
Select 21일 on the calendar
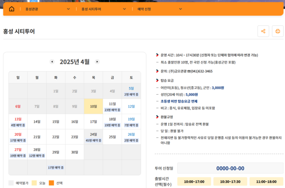point(37,137)
